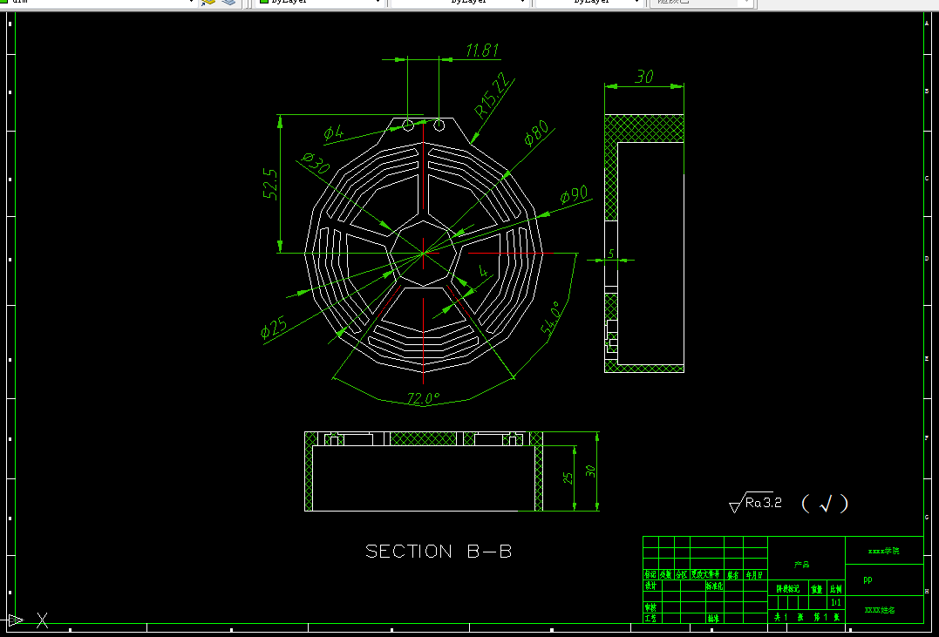Select the 标记 cell in title block

tap(650, 575)
